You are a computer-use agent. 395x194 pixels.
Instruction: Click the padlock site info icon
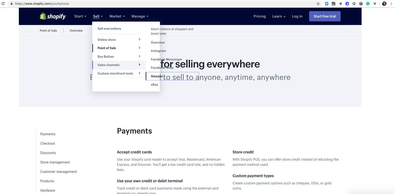(x=12, y=4)
